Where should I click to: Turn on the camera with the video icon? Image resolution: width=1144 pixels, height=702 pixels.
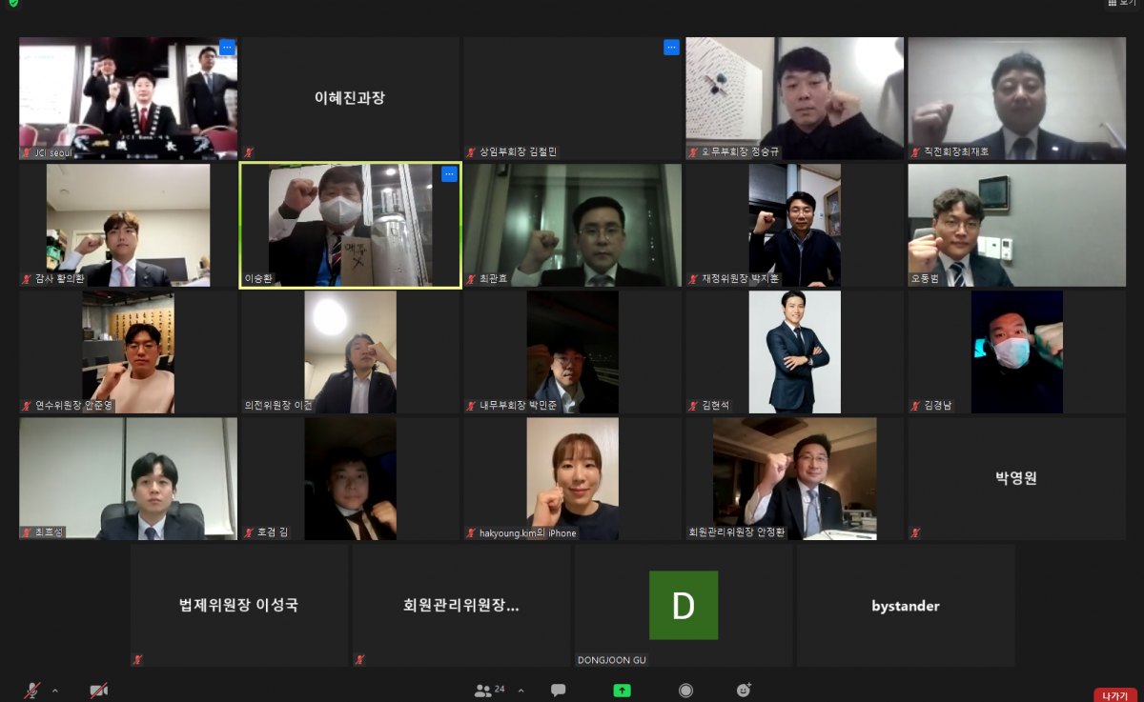tap(98, 691)
